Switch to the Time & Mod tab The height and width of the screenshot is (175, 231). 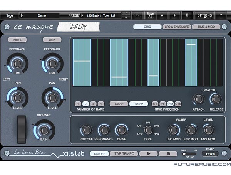(x=206, y=27)
